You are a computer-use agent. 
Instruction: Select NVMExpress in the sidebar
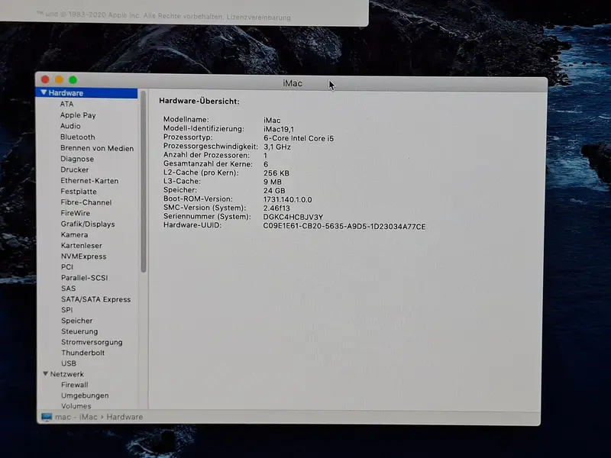point(83,256)
